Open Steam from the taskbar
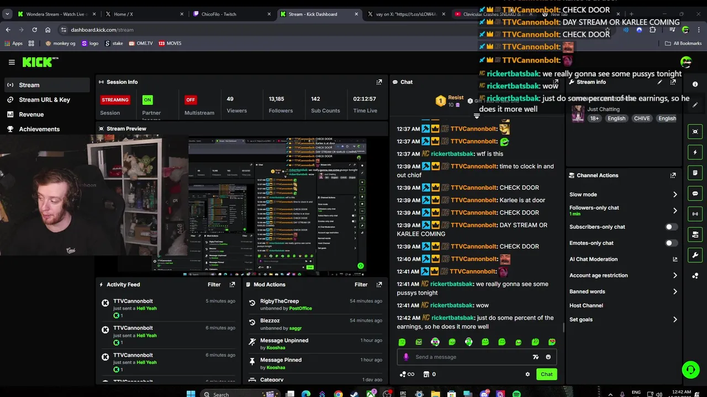 [x=354, y=394]
